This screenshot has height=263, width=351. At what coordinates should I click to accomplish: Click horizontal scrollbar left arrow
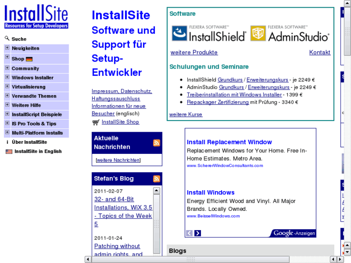tap(88, 260)
